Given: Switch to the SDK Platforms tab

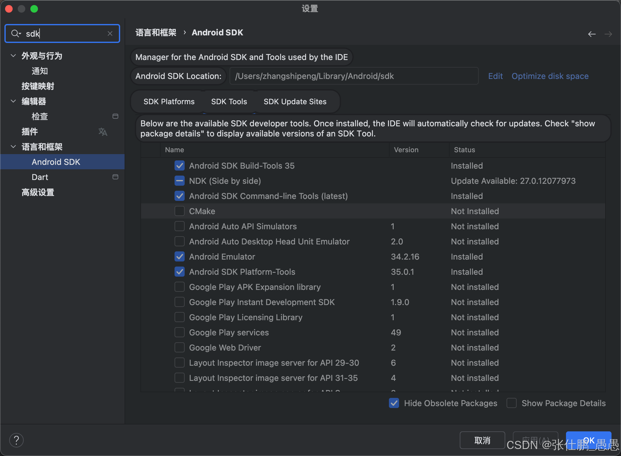Looking at the screenshot, I should pos(169,102).
